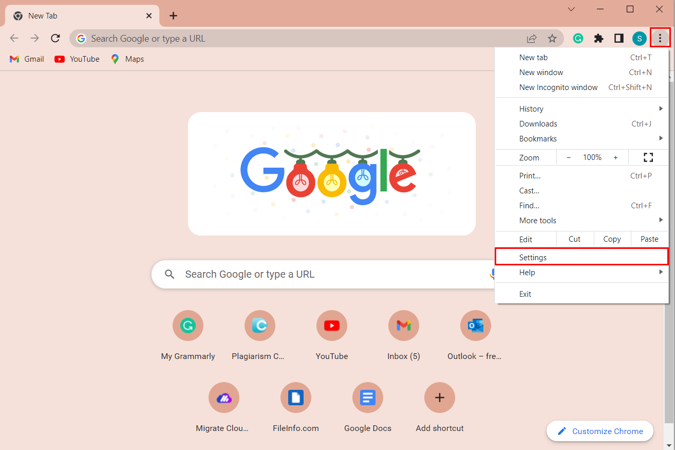
Task: Decrease zoom with minus button
Action: coord(569,157)
